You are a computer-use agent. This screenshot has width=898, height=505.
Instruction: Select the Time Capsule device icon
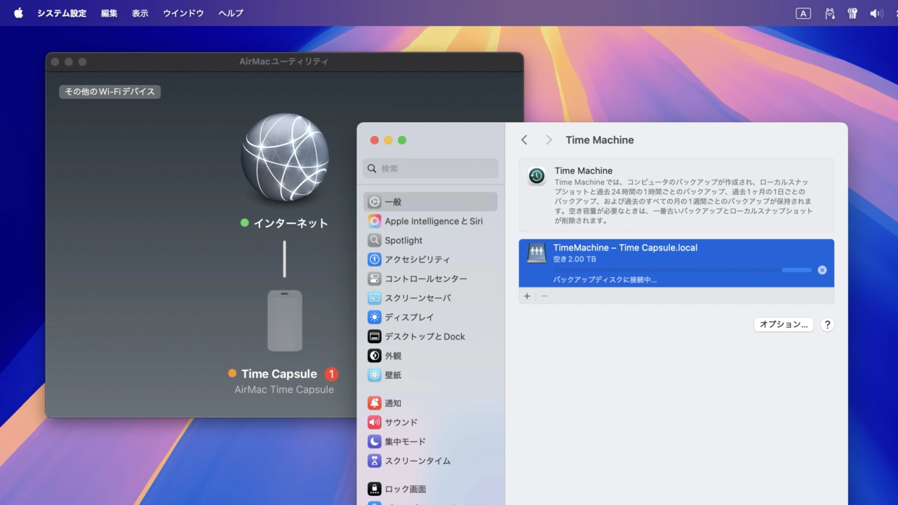[284, 321]
